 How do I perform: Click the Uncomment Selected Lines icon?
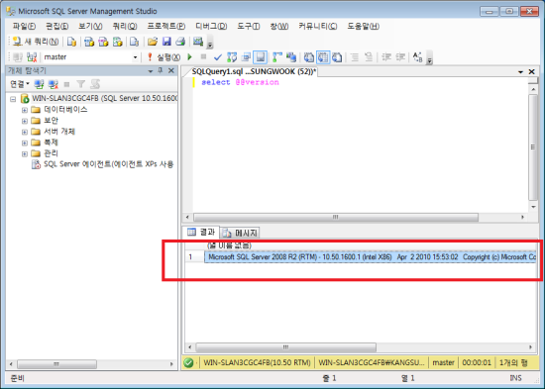[x=369, y=57]
